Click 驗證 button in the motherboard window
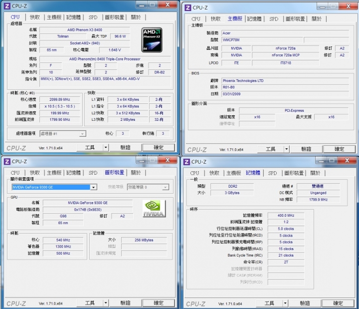 306,149
